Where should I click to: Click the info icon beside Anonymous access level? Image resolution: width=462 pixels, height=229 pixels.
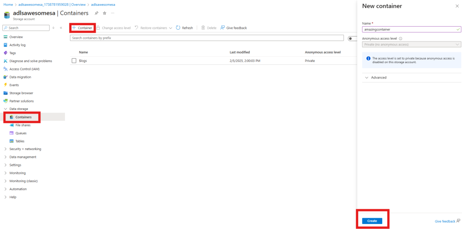click(401, 39)
